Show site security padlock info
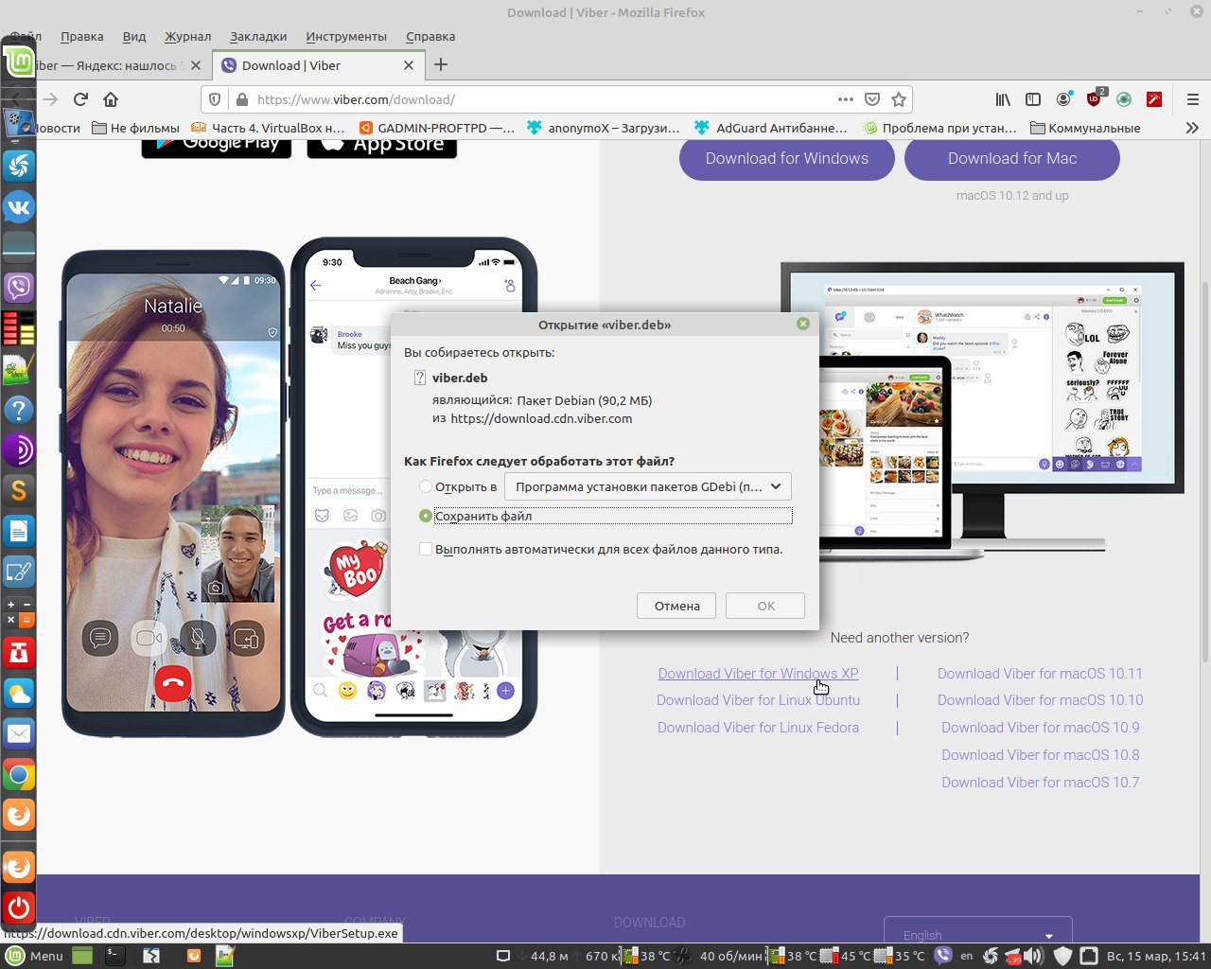The height and width of the screenshot is (969, 1211). pos(241,99)
